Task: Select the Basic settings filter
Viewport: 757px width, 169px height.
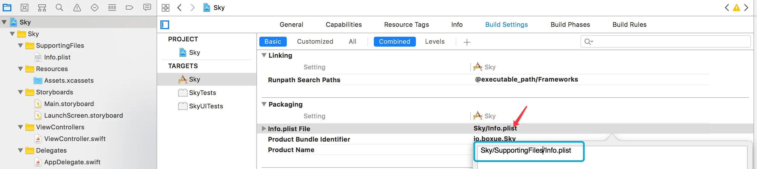Action: (273, 42)
